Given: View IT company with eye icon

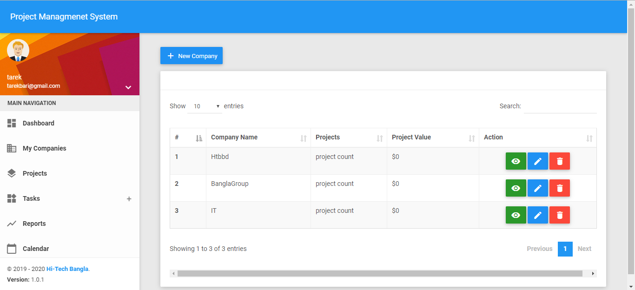Looking at the screenshot, I should (516, 215).
